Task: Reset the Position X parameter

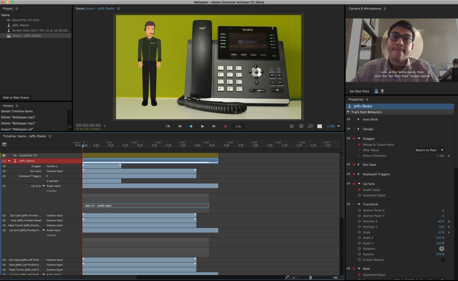Action: [449, 221]
